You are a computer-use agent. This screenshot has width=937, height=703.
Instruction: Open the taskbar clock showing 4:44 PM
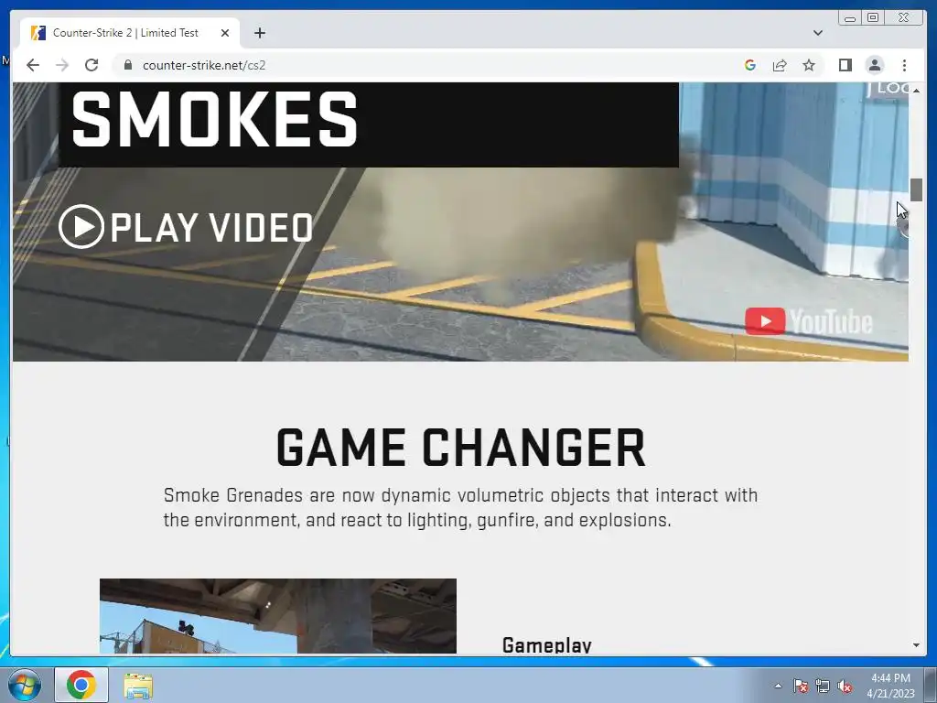pyautogui.click(x=890, y=686)
